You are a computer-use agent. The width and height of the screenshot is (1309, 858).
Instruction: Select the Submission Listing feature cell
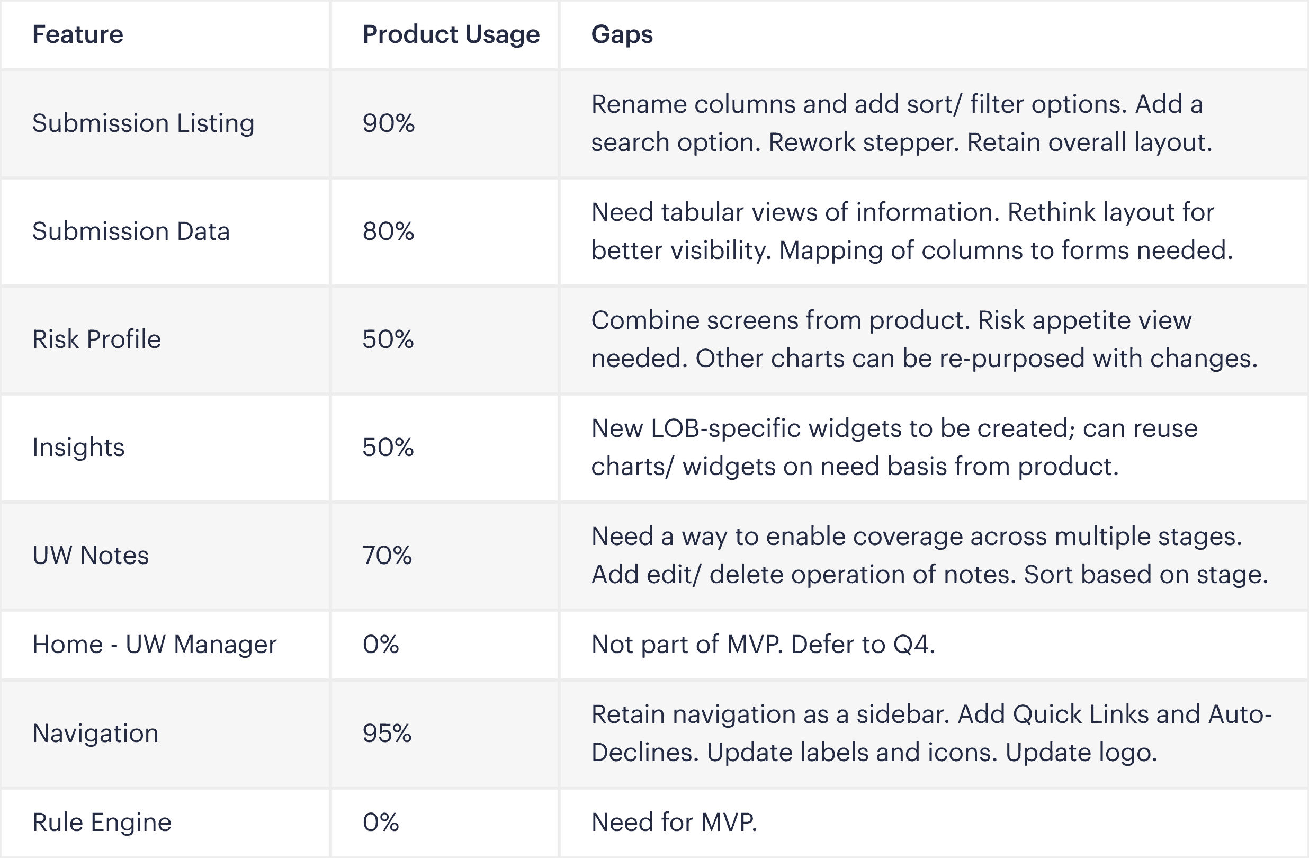(x=143, y=123)
